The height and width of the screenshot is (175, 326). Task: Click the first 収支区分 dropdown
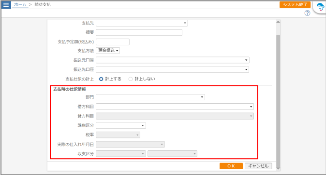click(x=121, y=154)
